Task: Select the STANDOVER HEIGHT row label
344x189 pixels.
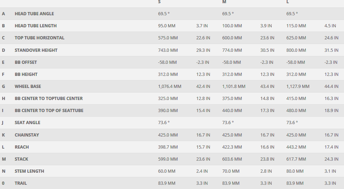Action: (x=36, y=50)
